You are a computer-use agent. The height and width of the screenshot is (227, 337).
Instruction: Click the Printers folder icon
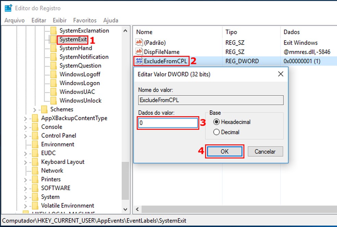coord(35,179)
